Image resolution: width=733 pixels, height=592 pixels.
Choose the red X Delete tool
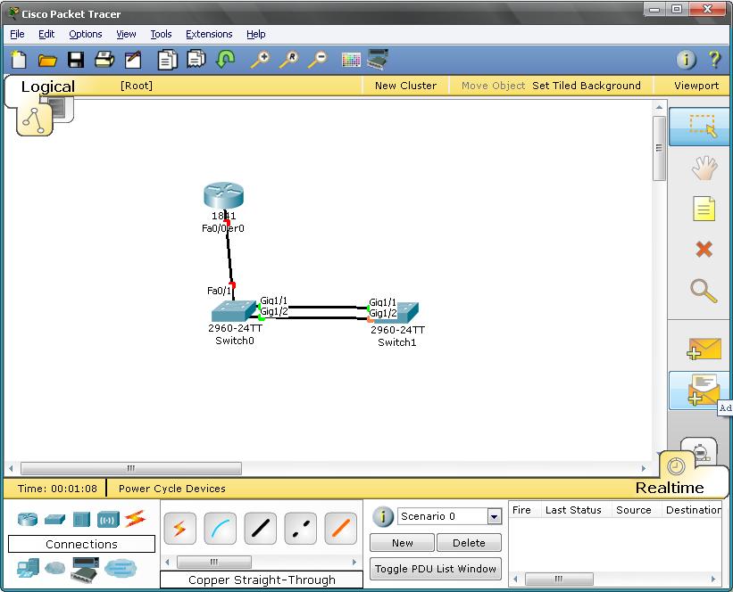pyautogui.click(x=704, y=250)
